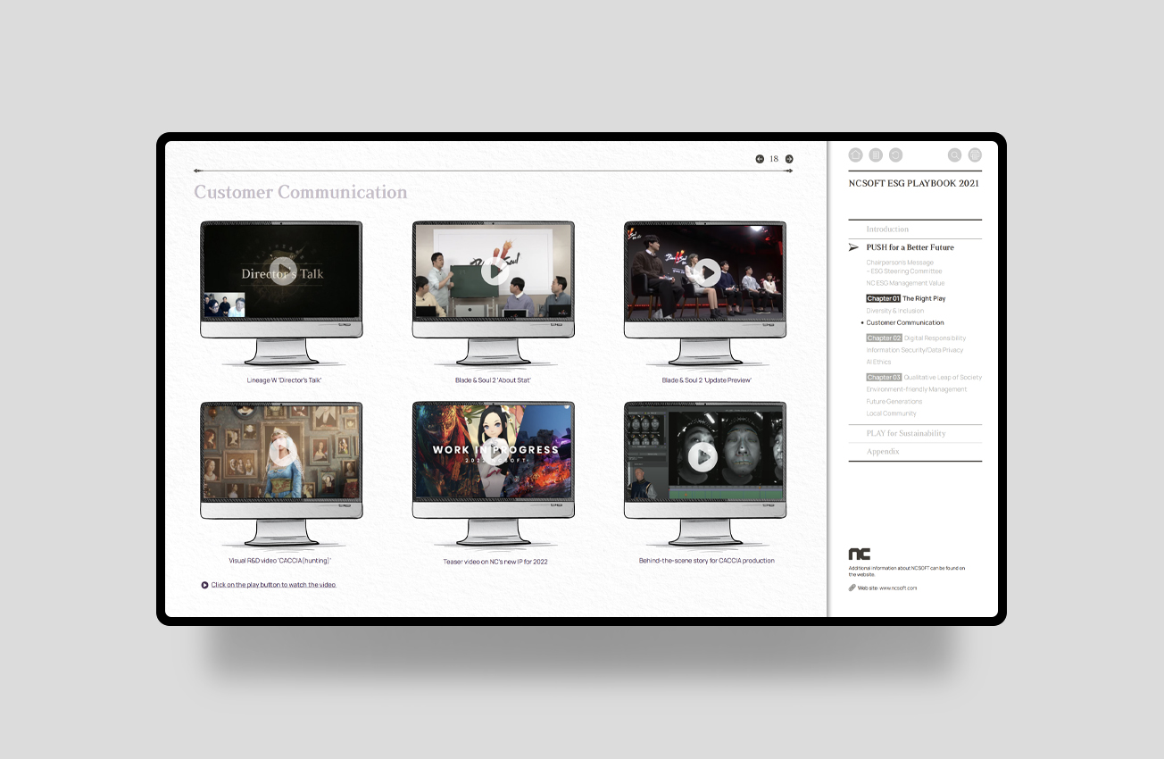The height and width of the screenshot is (759, 1164).
Task: Click the caption 'Behind-the-scene story for CACCIA production'
Action: pyautogui.click(x=707, y=561)
